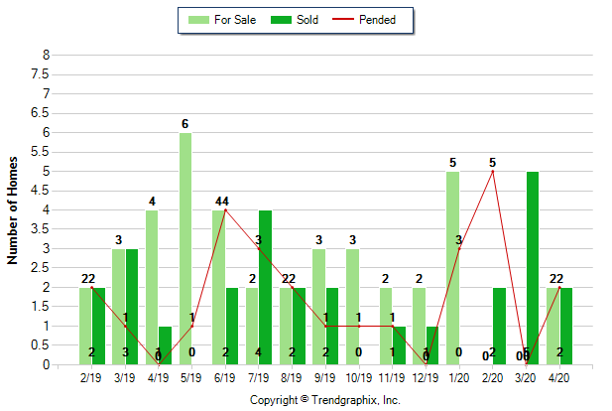Image resolution: width=612 pixels, height=411 pixels.
Task: Click the 2/20 Pended peak point
Action: [x=492, y=171]
